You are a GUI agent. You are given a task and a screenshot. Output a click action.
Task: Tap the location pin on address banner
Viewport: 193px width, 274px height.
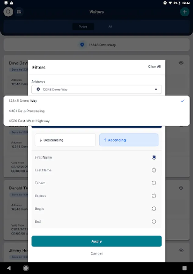pyautogui.click(x=82, y=45)
